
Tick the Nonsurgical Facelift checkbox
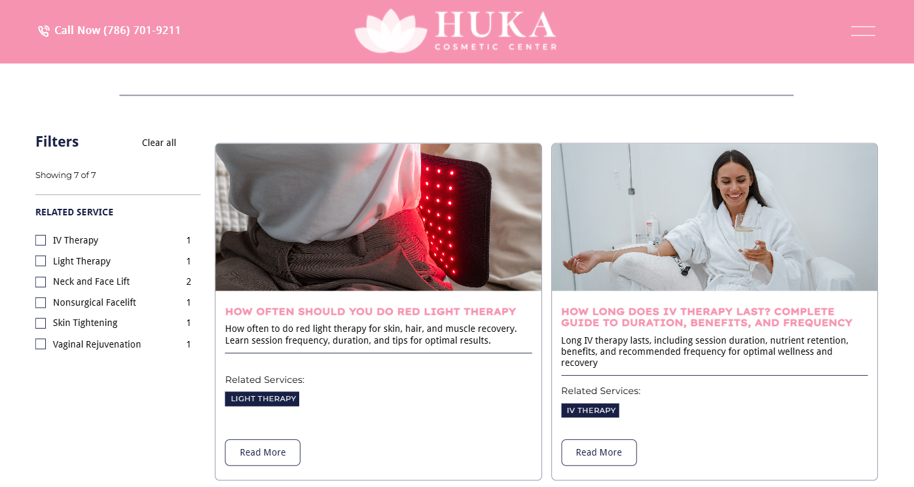[x=41, y=302]
